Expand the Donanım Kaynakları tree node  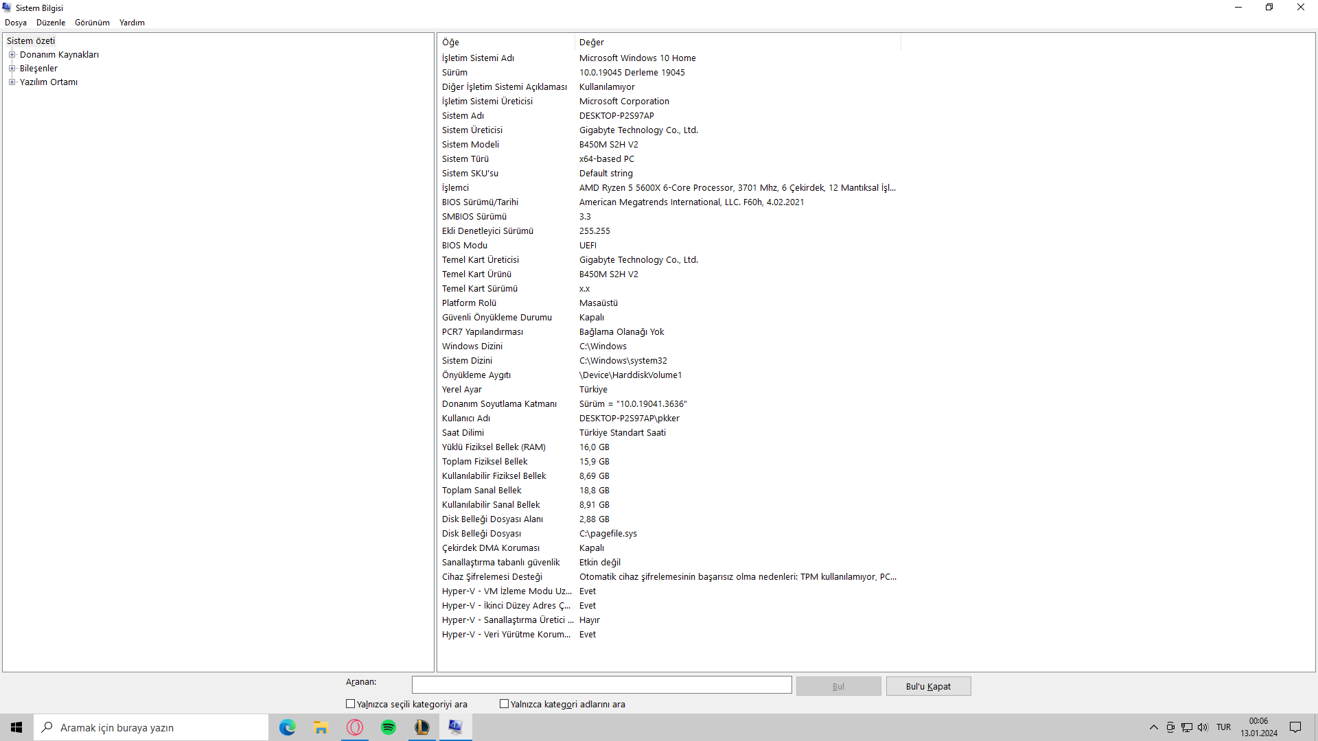pyautogui.click(x=12, y=55)
